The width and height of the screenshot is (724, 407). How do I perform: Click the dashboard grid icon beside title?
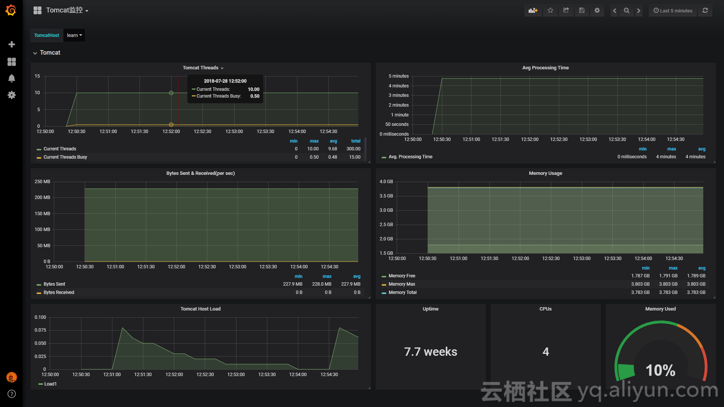(x=37, y=11)
